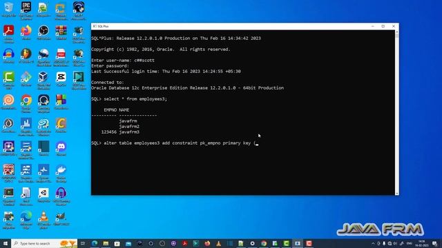The height and width of the screenshot is (248, 442).
Task: Launch CapCut from the desktop
Action: (61, 79)
